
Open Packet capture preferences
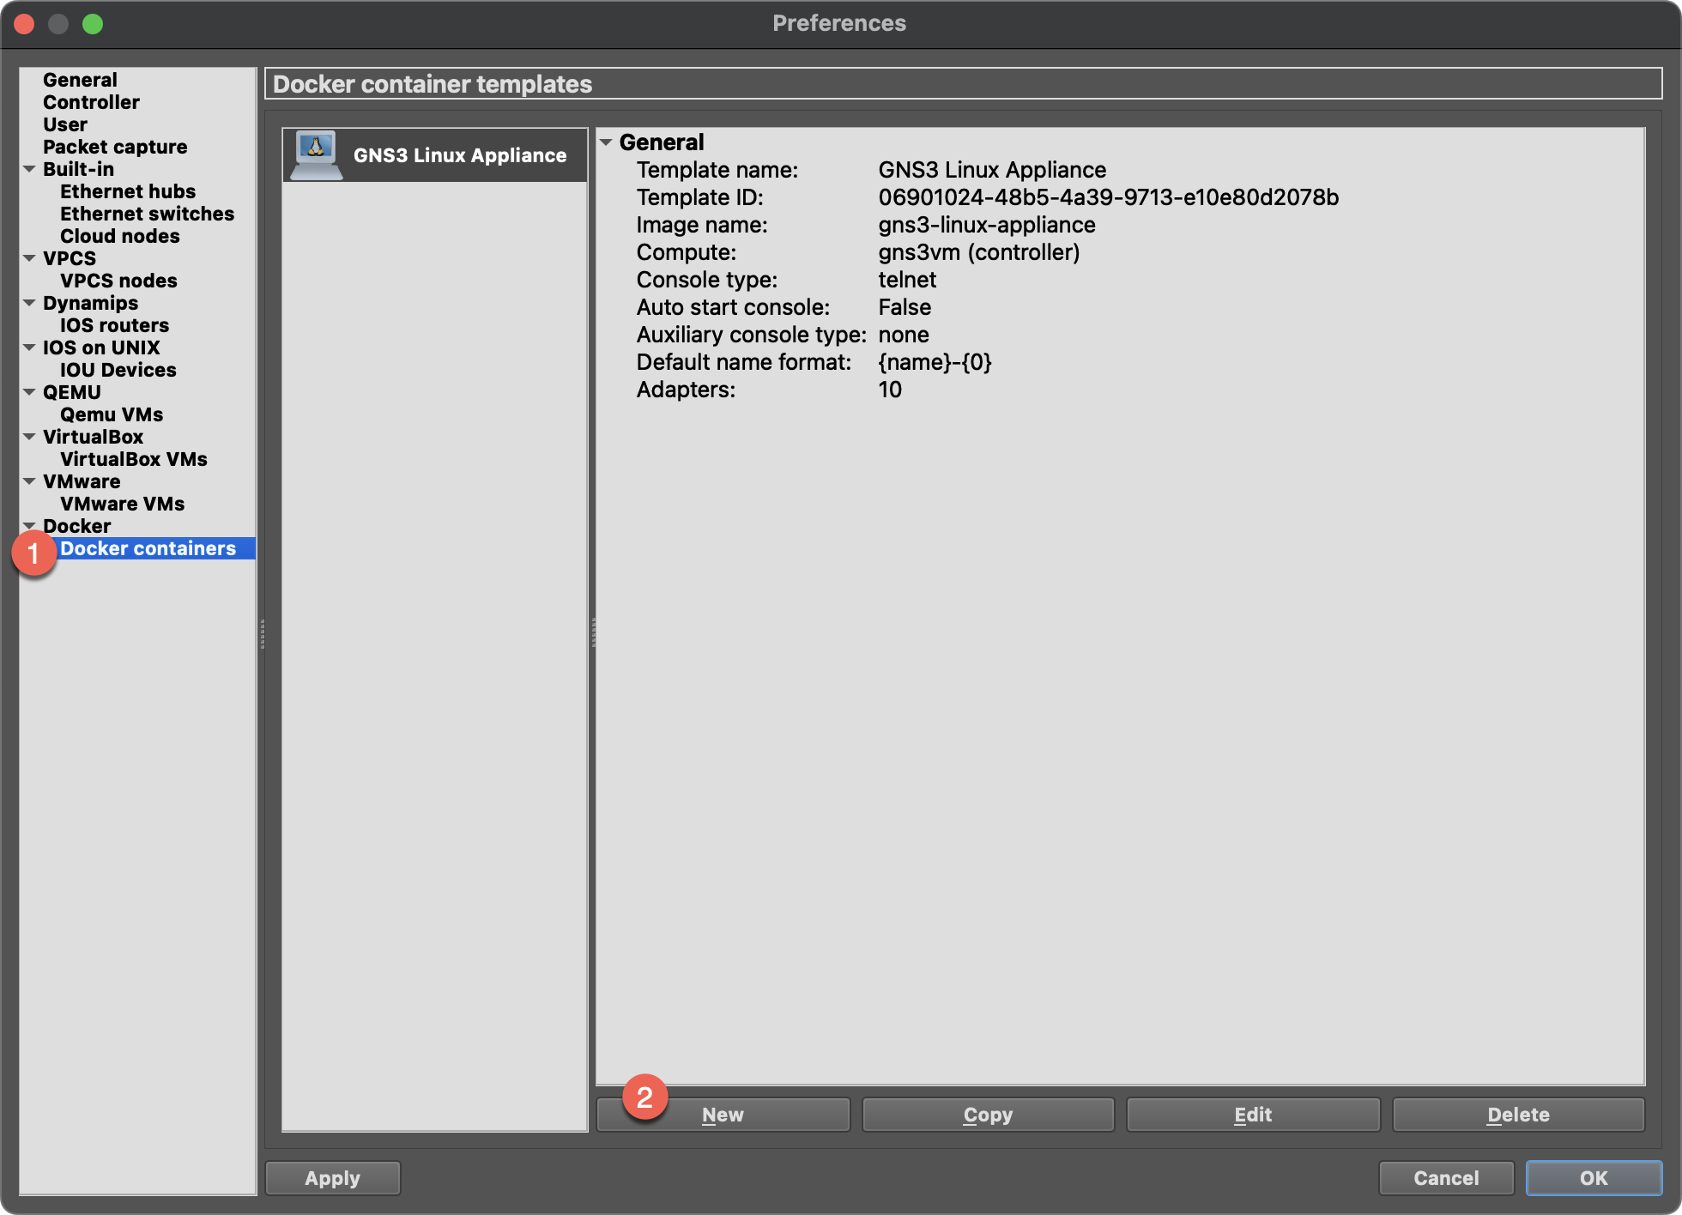click(x=115, y=147)
